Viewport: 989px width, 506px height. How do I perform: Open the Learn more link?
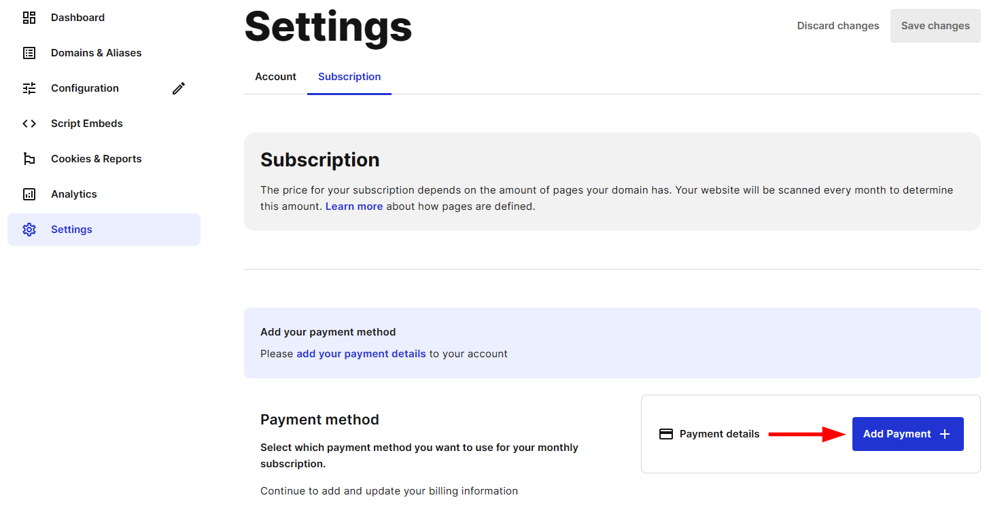pos(353,206)
